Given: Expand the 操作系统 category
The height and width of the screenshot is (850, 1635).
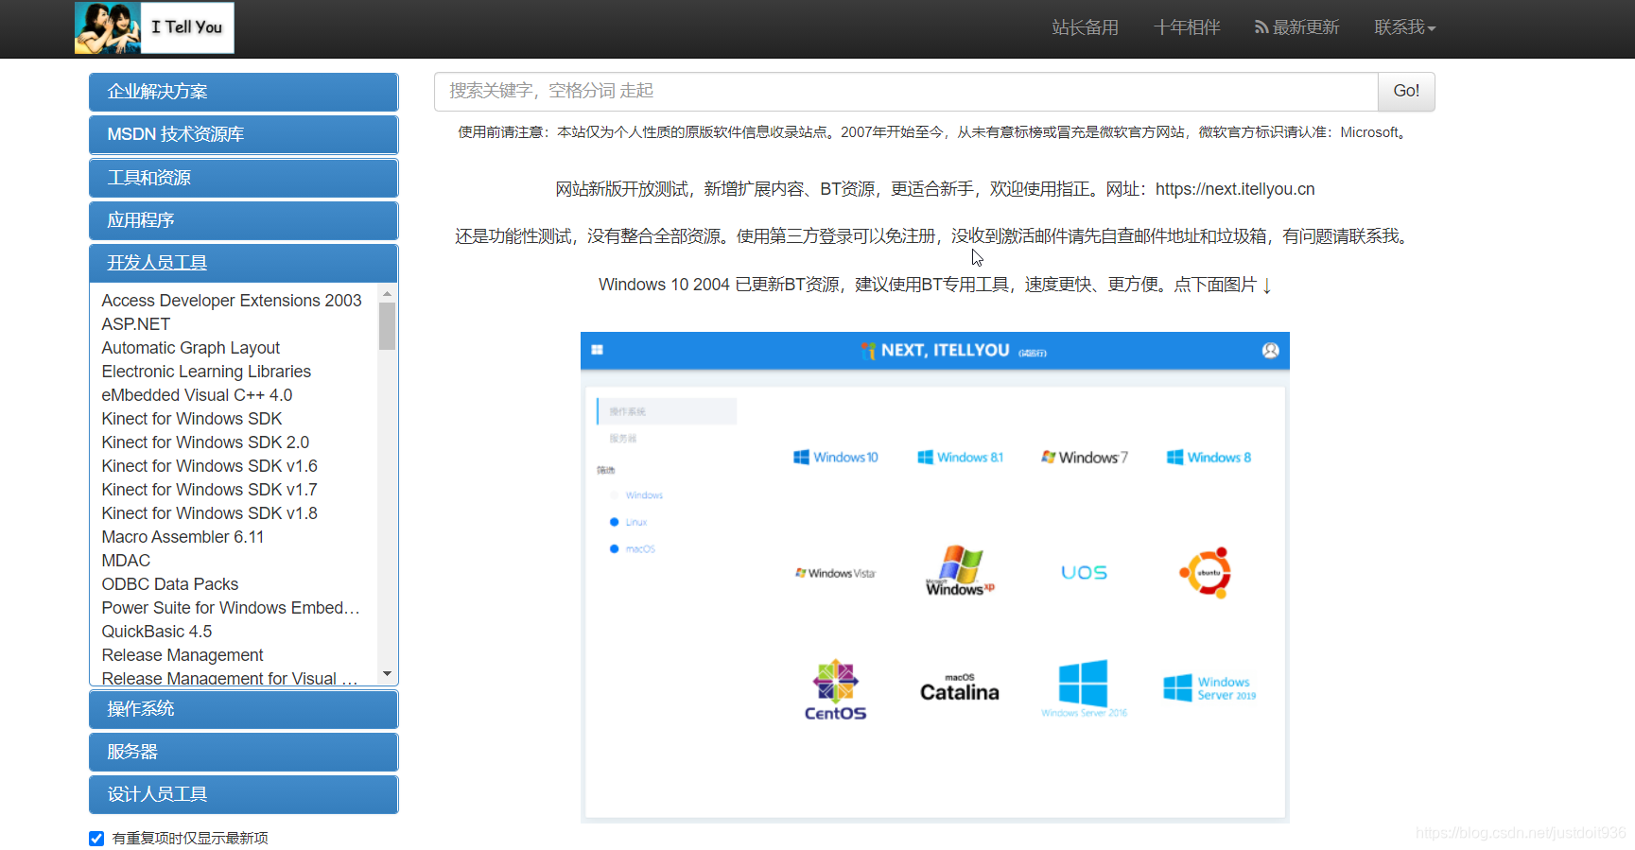Looking at the screenshot, I should [243, 709].
